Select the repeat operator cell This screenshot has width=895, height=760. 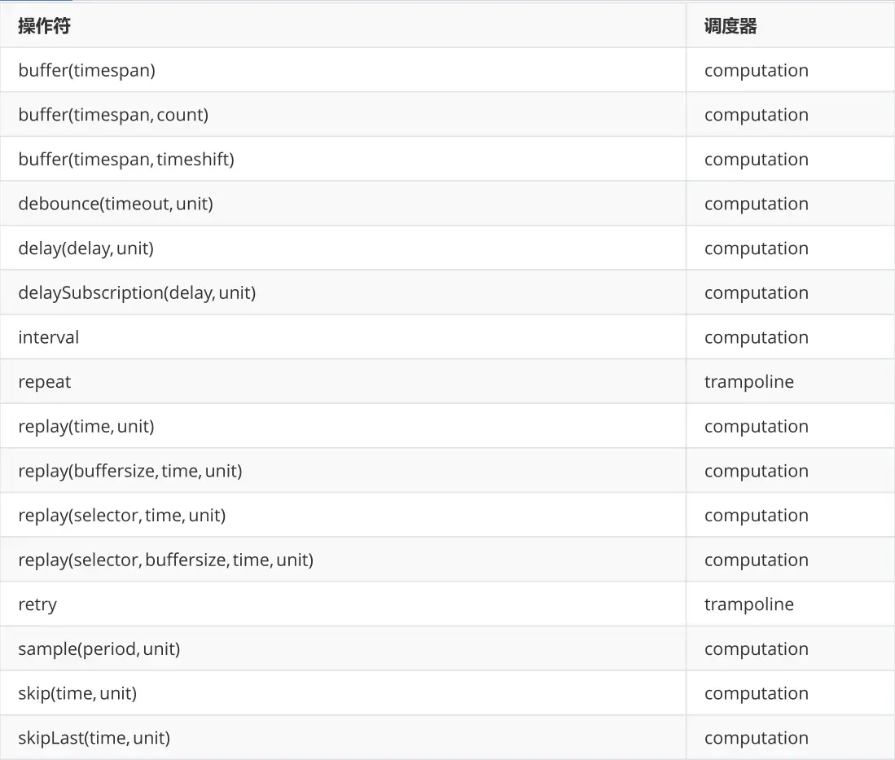(x=343, y=382)
